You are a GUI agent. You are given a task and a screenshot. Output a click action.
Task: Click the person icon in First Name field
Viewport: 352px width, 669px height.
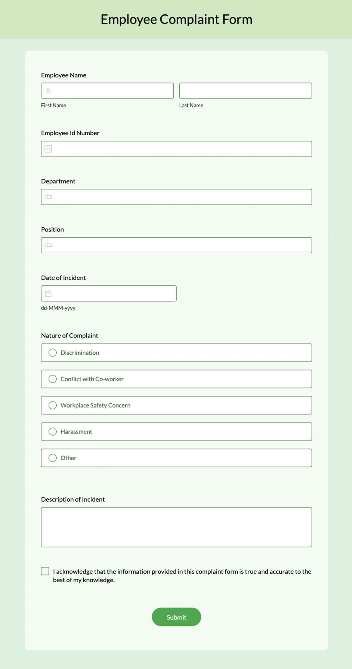click(49, 91)
